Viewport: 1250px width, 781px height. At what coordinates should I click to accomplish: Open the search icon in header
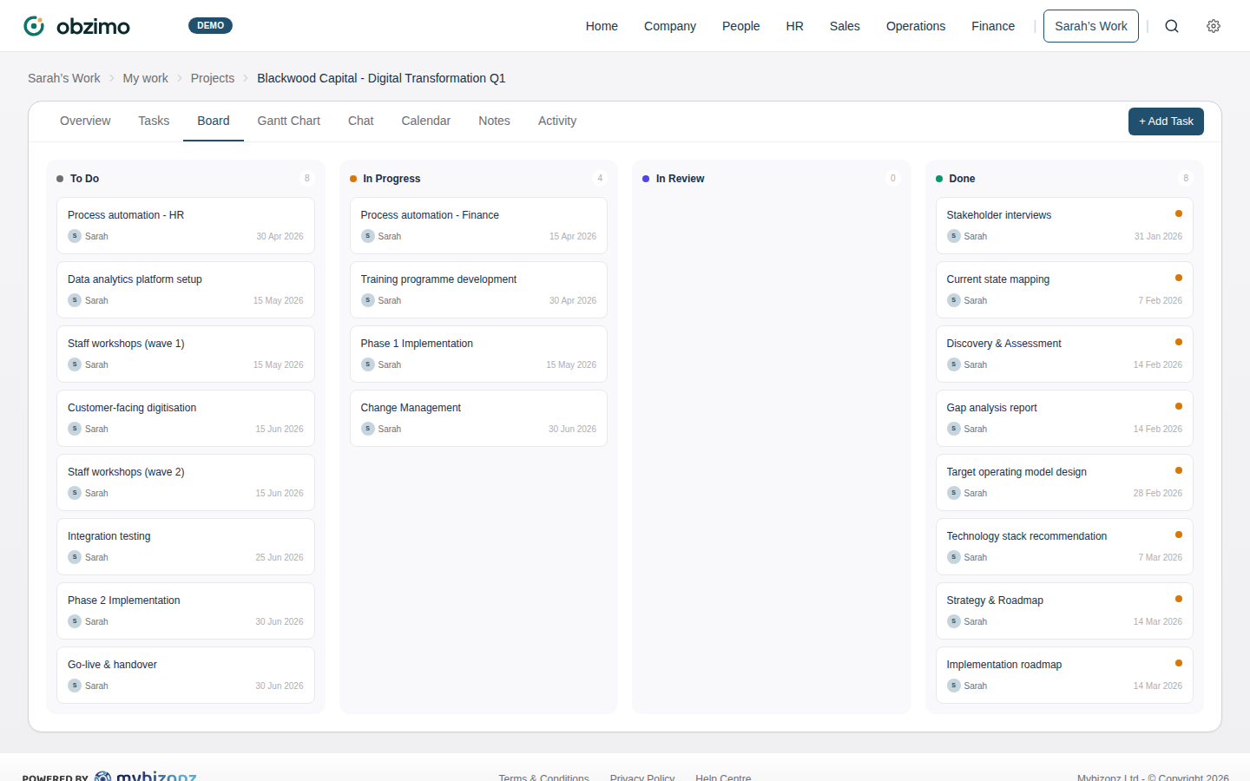1172,26
